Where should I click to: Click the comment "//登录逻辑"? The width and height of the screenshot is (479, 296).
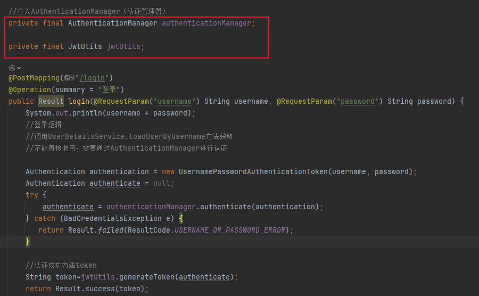coord(44,125)
